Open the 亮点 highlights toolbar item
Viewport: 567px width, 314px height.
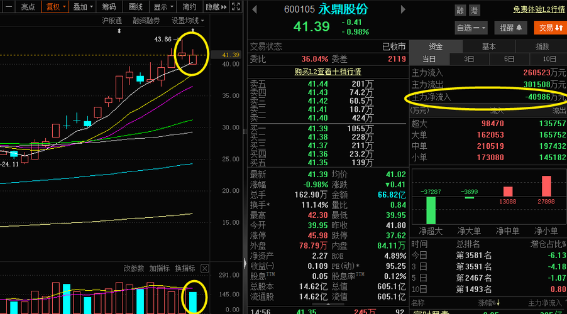click(x=28, y=6)
